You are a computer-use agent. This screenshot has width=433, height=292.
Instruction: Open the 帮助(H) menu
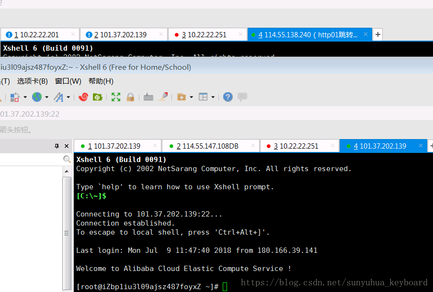coord(101,81)
